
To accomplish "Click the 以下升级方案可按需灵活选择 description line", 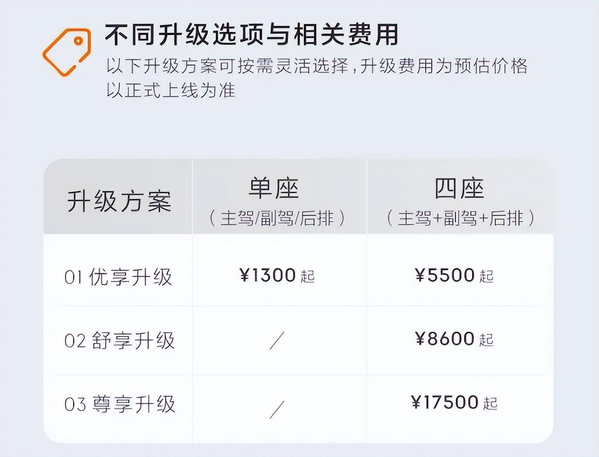I will [x=227, y=66].
